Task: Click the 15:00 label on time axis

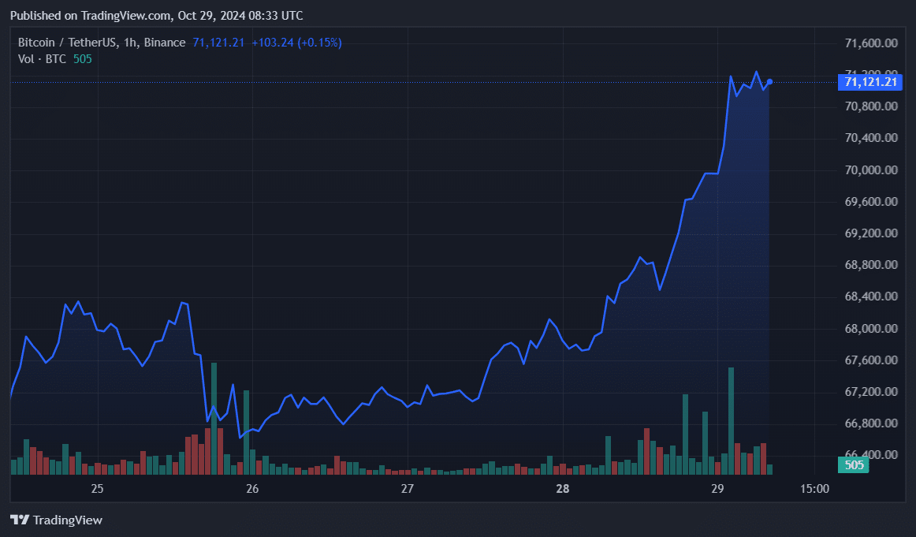Action: tap(814, 489)
